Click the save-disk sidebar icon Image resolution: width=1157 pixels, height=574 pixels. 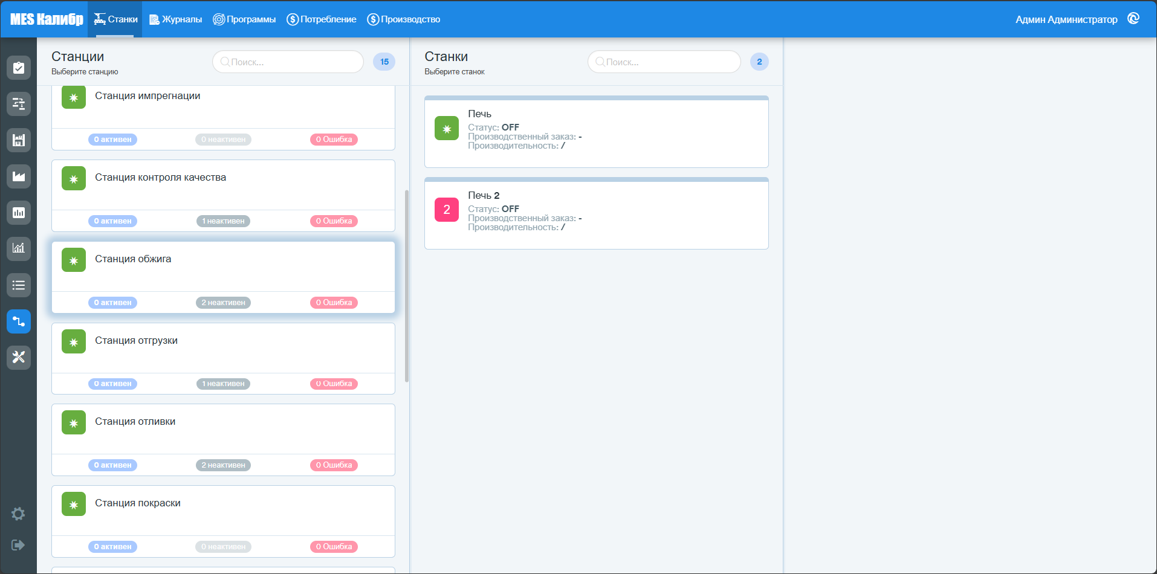click(19, 140)
